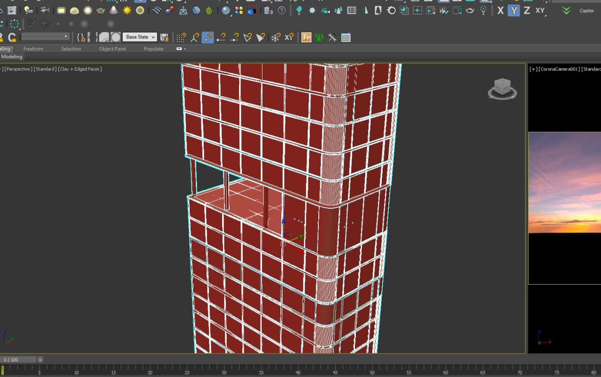This screenshot has width=601, height=377.
Task: Click the green double-chevron icon
Action: pos(566,10)
